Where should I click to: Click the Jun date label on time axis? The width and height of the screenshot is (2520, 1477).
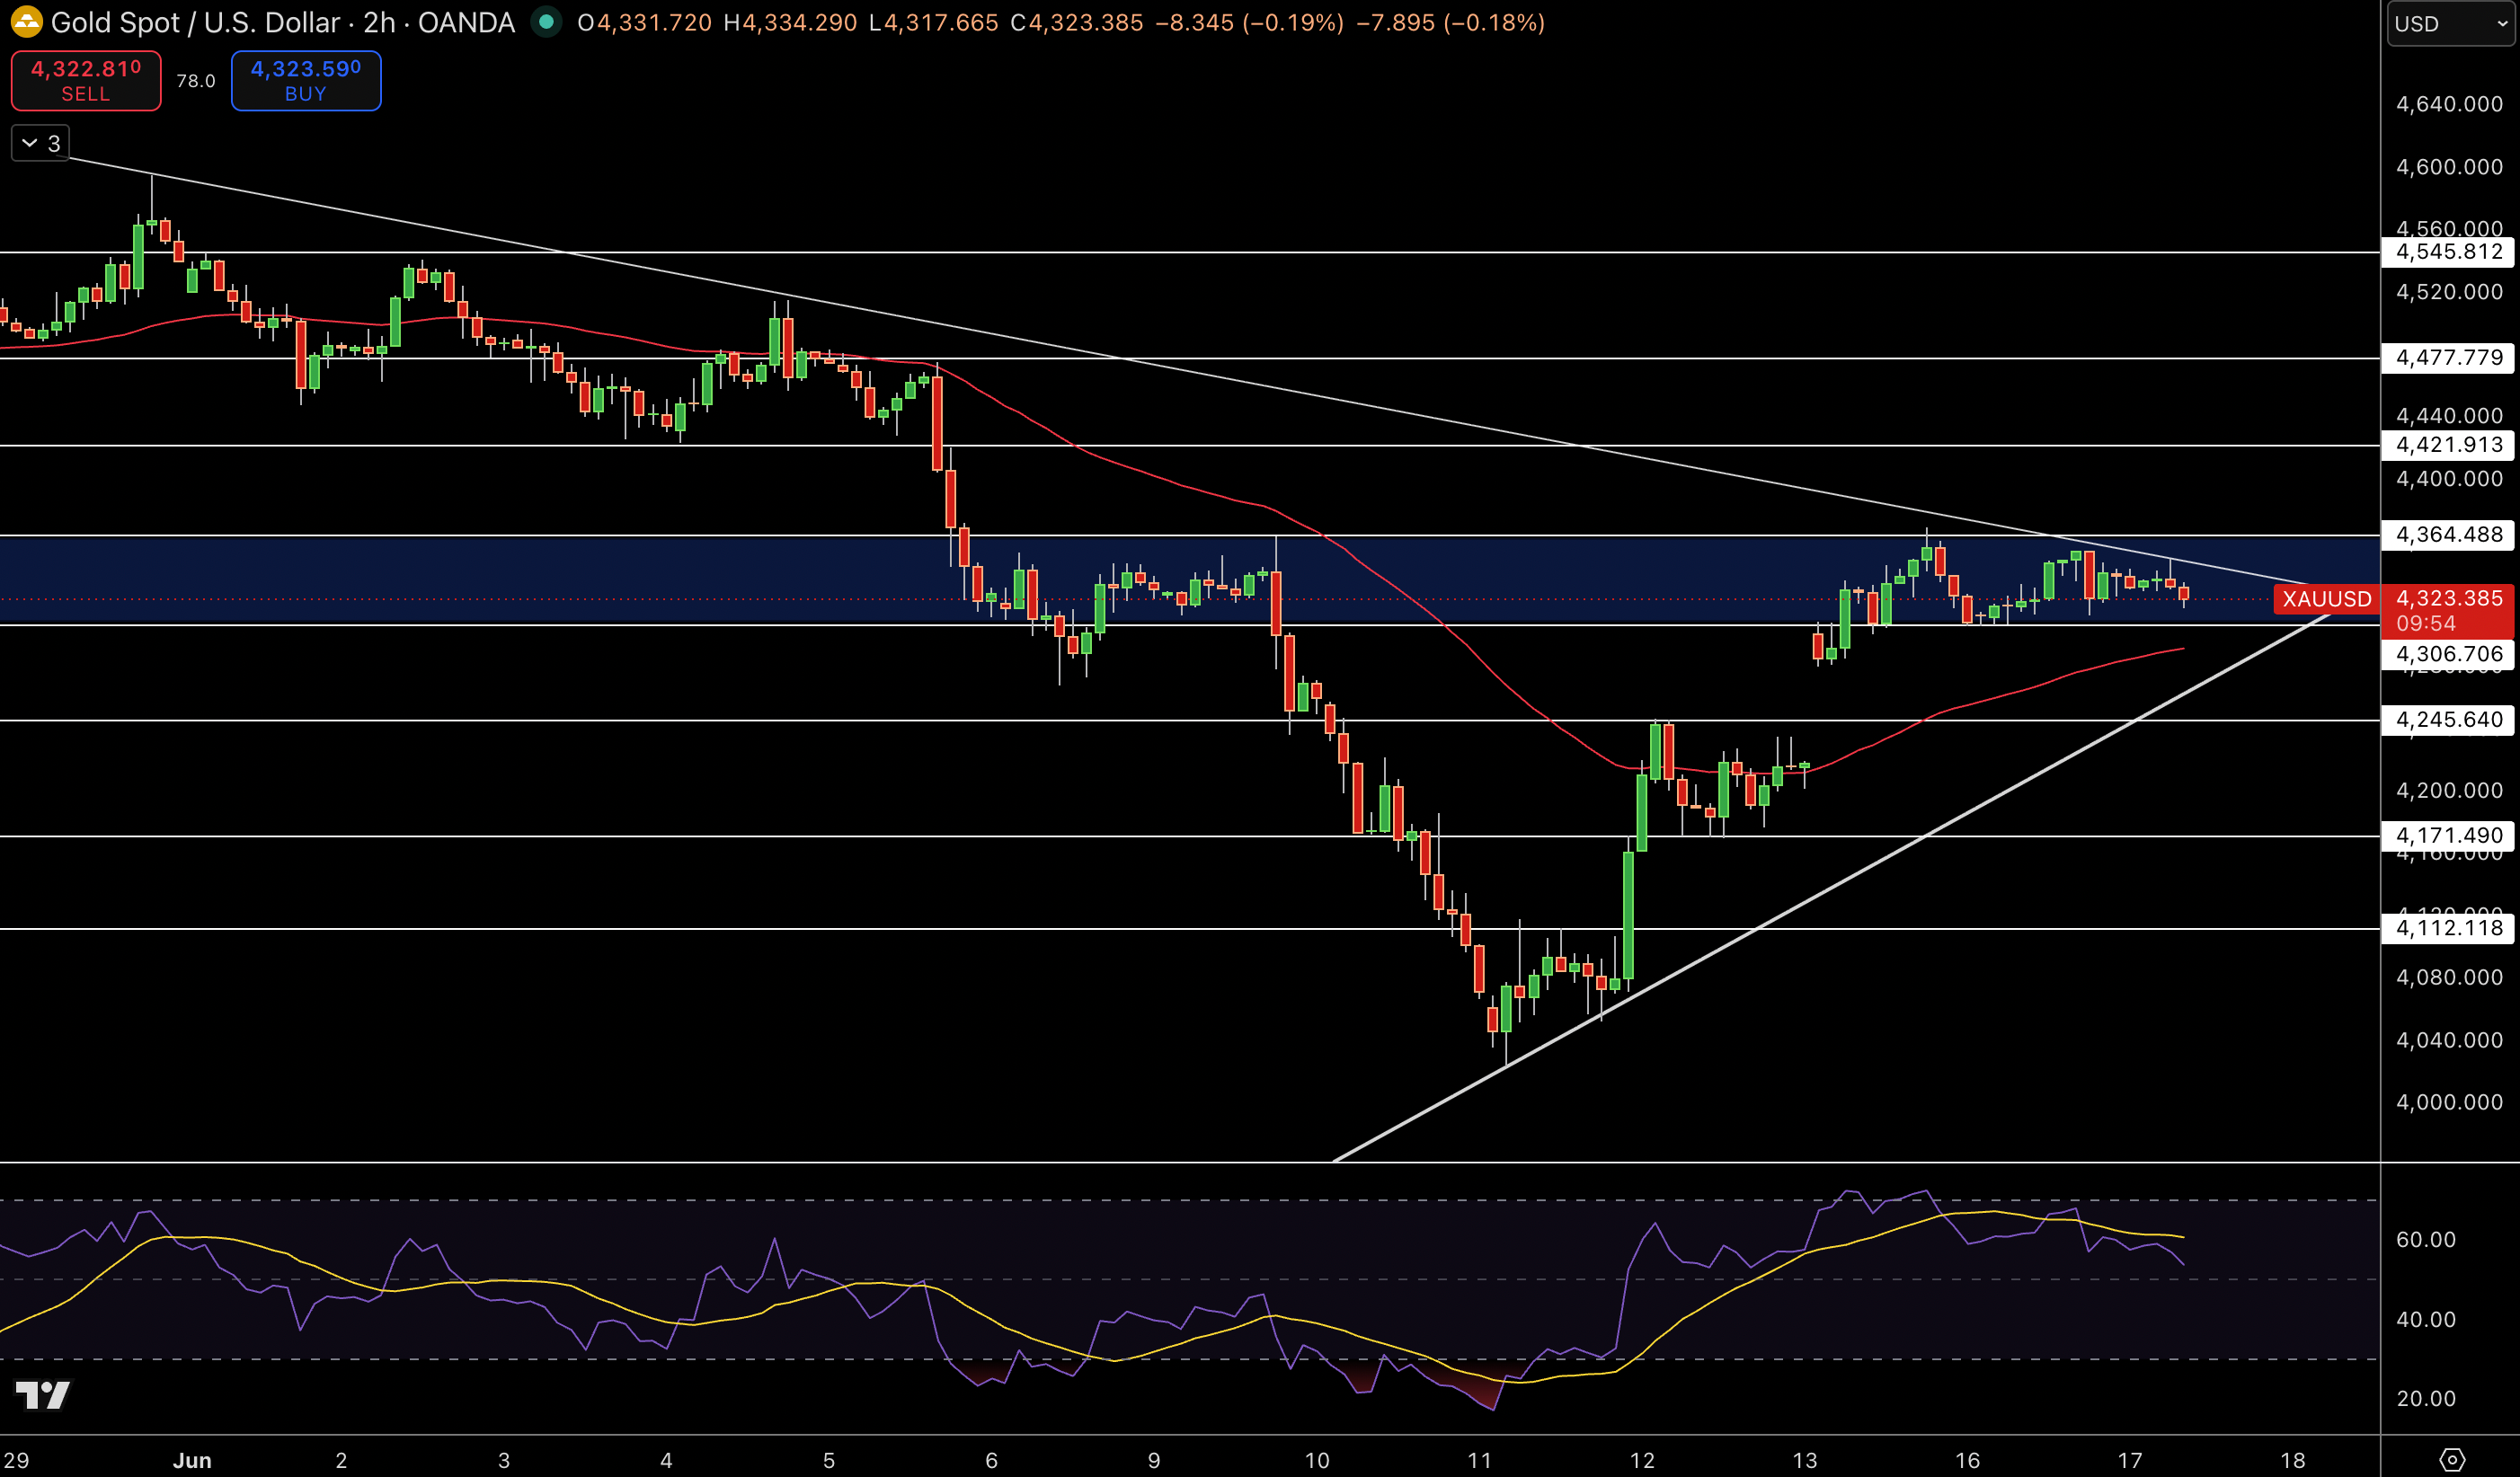[192, 1460]
